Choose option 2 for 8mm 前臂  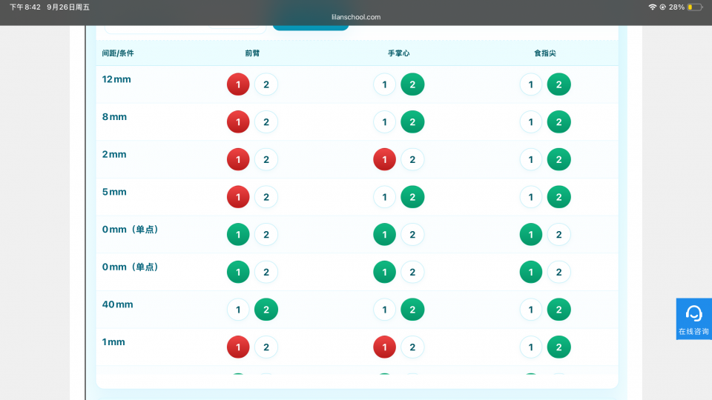point(266,121)
